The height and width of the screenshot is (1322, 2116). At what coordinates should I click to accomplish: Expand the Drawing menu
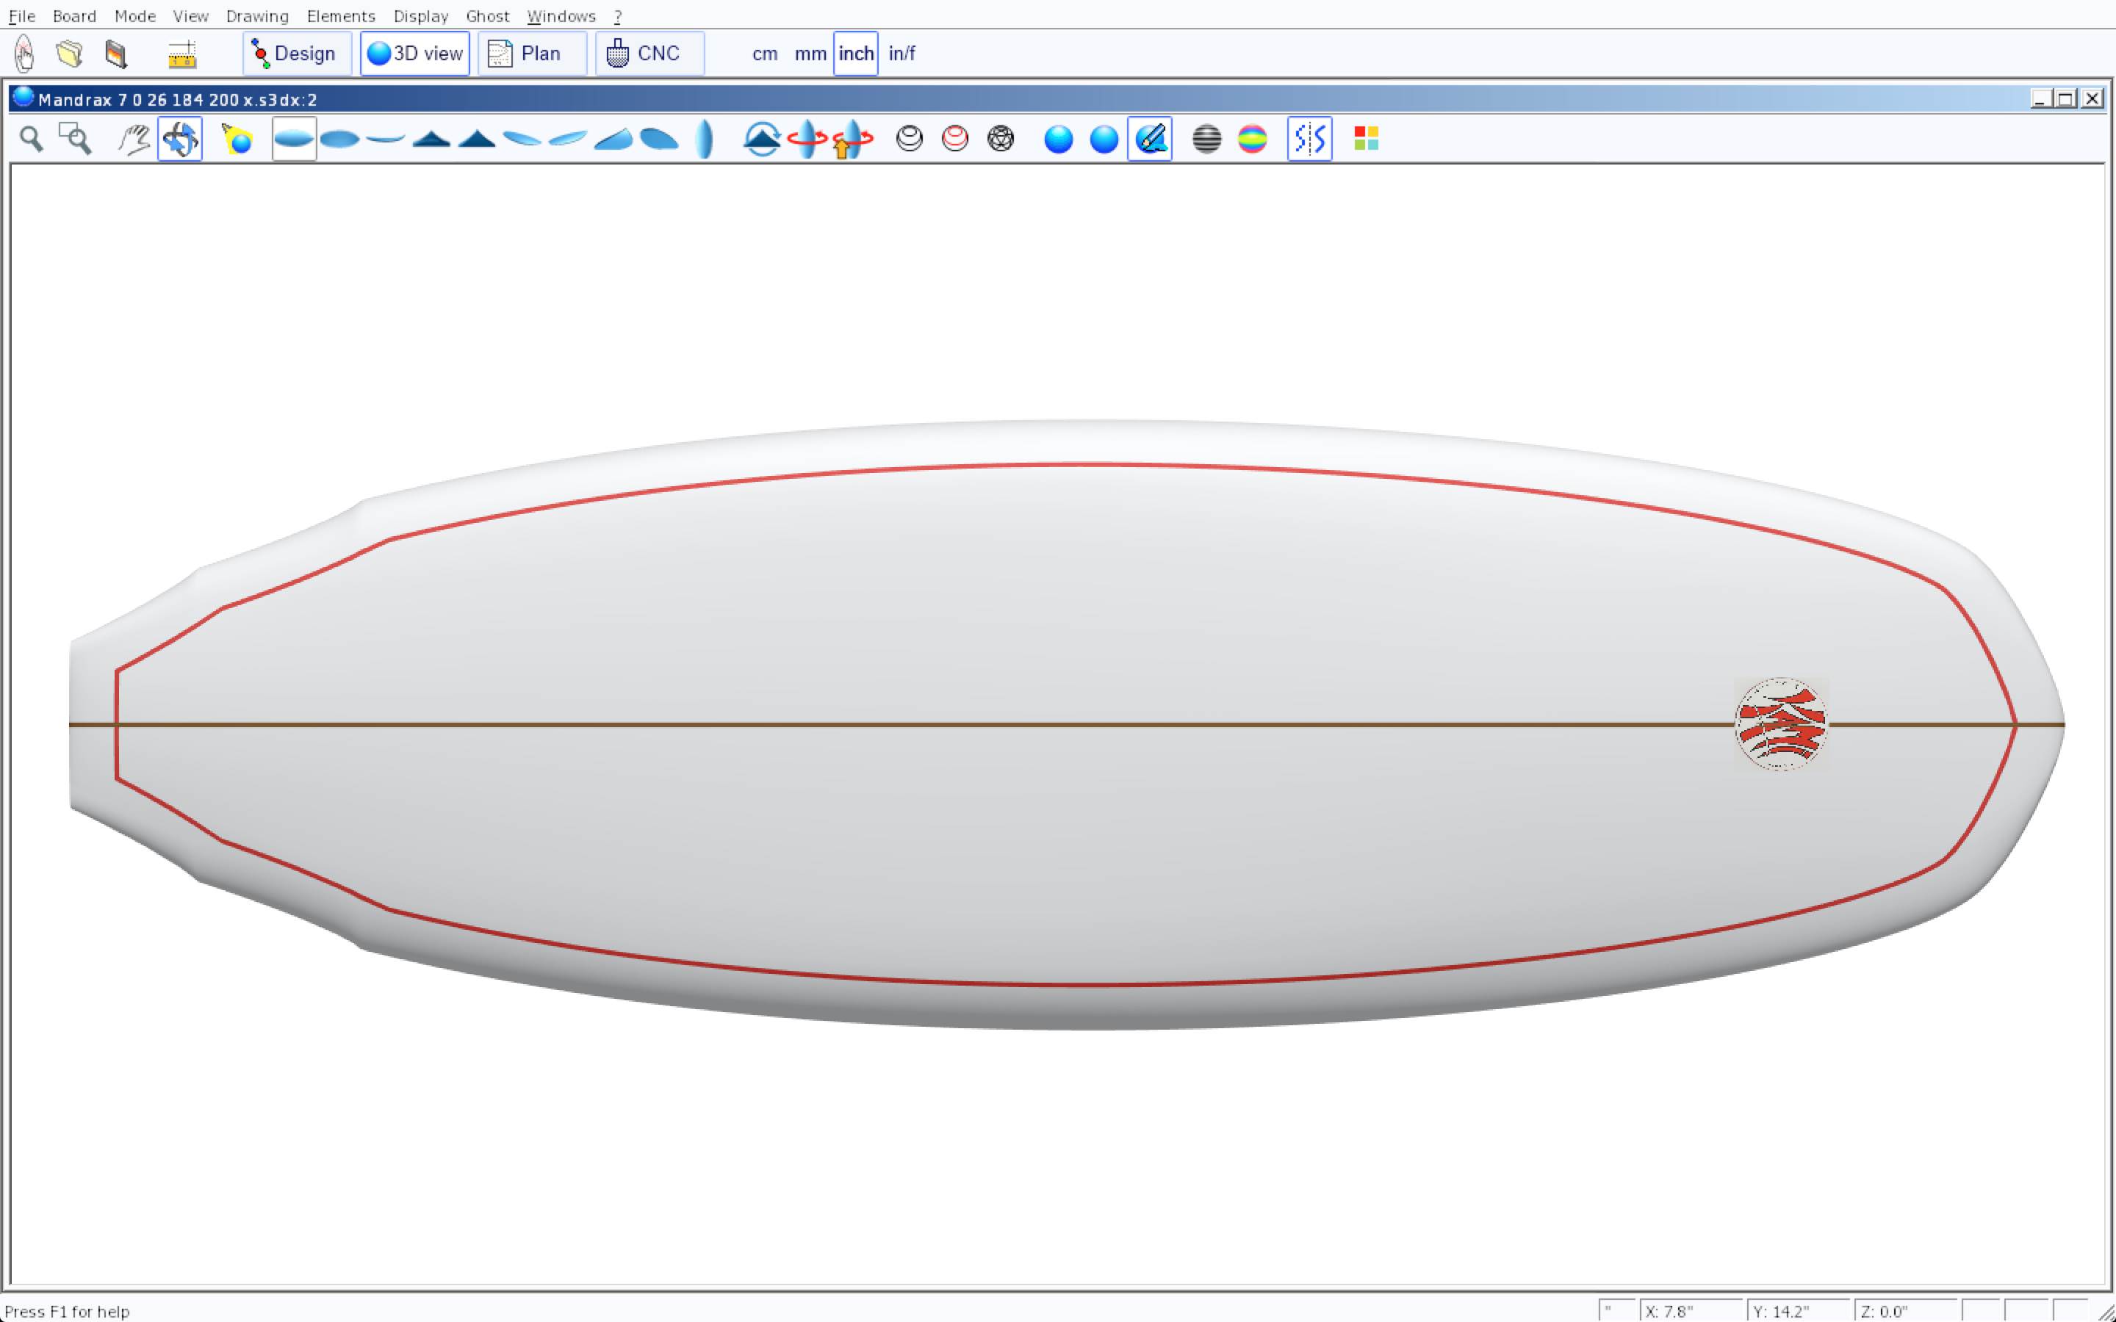257,15
